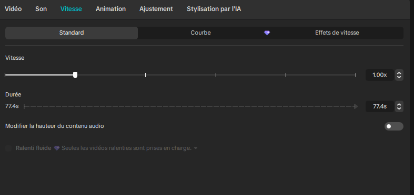Screen dimensions: 414x195
Task: Enable the Ralenti fluide checkbox
Action: 8,148
